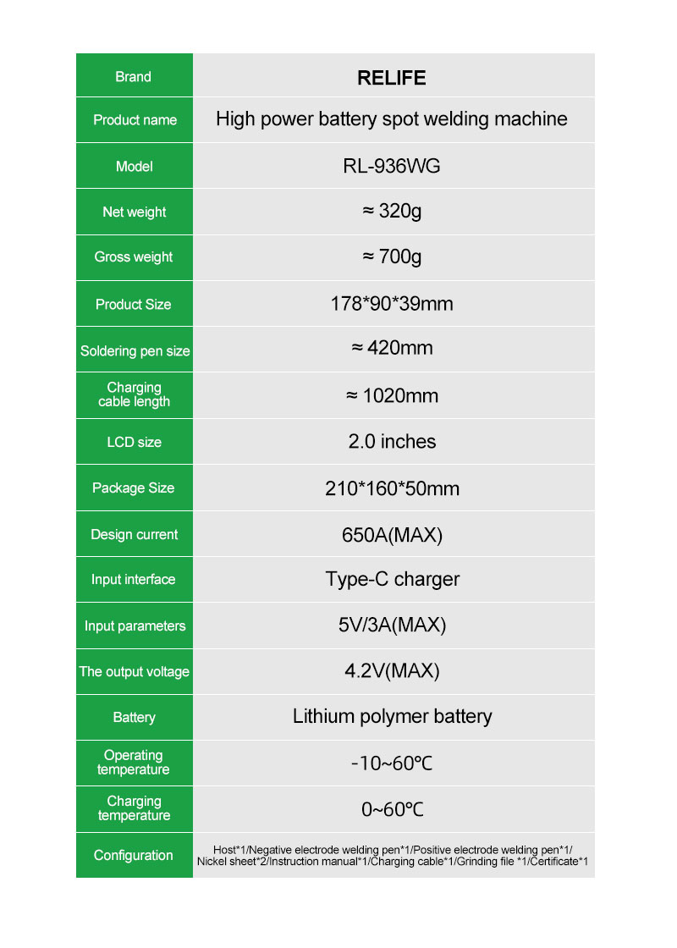The height and width of the screenshot is (948, 677).
Task: Click the Product name label cell
Action: tap(135, 120)
